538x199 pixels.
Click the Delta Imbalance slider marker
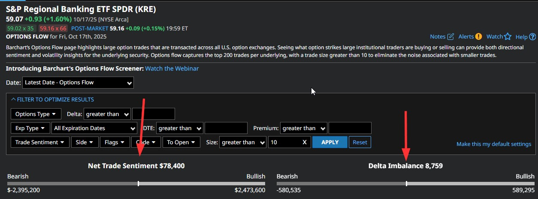coord(406,183)
